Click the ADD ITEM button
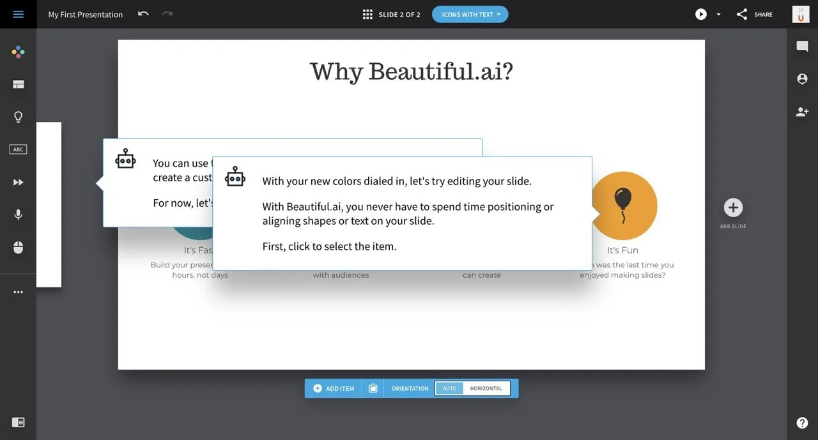Screen dimensions: 818x440 pyautogui.click(x=334, y=388)
